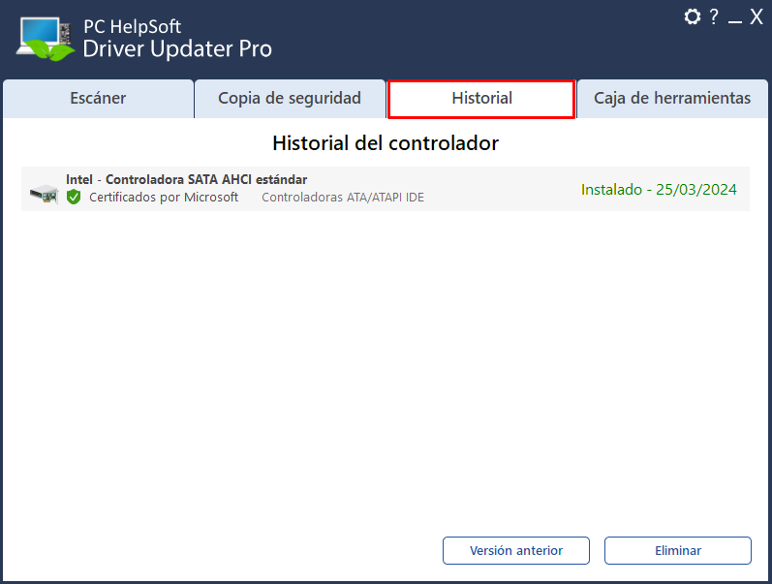Screen dimensions: 772x584
Task: Click the Instalado - 25/03/2024 status text
Action: tap(659, 190)
